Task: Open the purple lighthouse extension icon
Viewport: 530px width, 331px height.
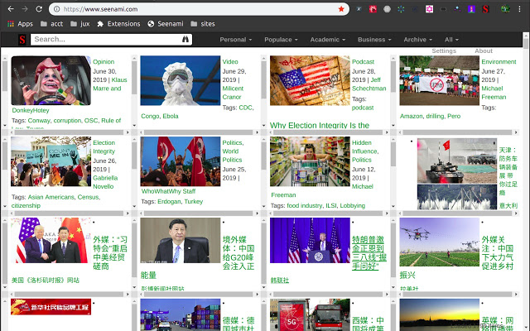Action: point(471,9)
